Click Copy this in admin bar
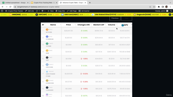173x97 pixels. (60, 11)
